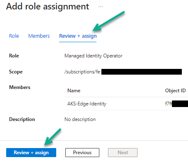The height and width of the screenshot is (162, 188).
Task: Click the /subscriptions/fe scope path text
Action: pyautogui.click(x=82, y=72)
